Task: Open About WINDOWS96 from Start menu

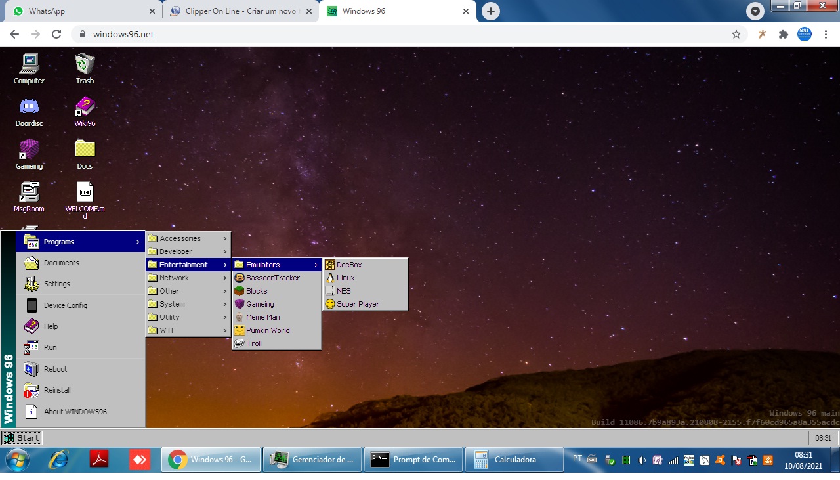Action: pos(81,412)
